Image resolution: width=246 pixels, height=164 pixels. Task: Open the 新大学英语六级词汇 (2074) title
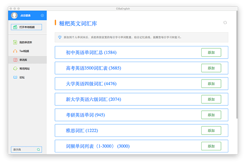click(x=93, y=99)
